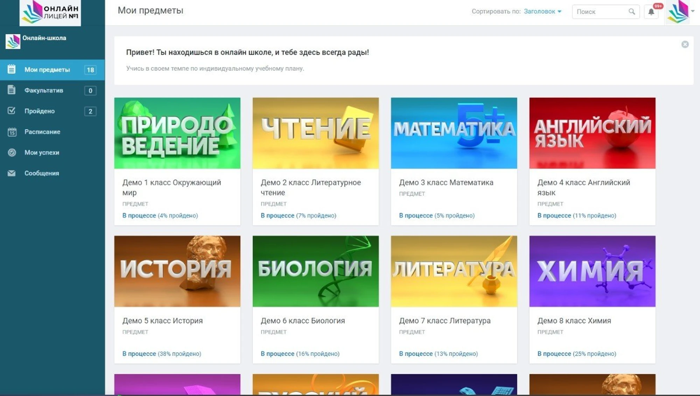Click the Пройдено checkmark icon

coord(12,111)
